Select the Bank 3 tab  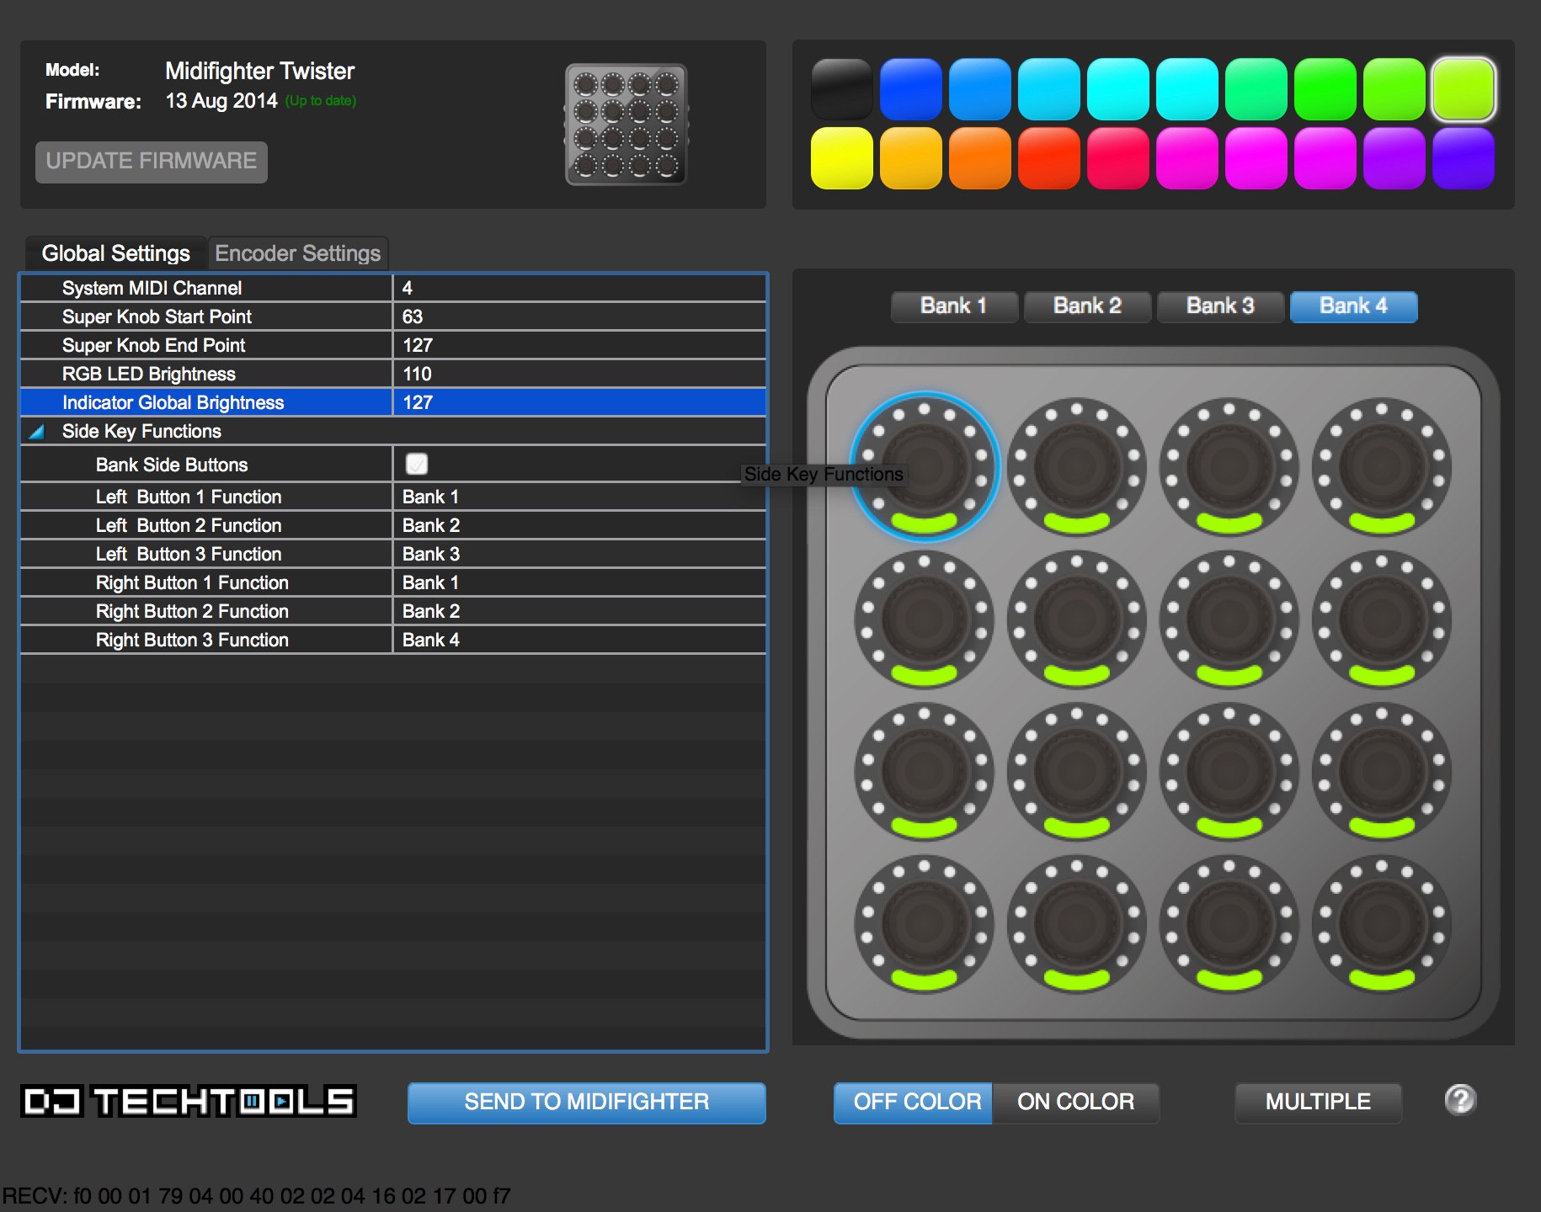pos(1220,306)
